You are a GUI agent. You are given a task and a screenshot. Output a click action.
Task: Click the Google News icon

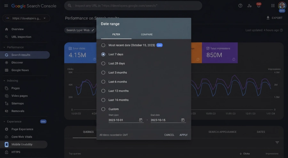coord(7,70)
